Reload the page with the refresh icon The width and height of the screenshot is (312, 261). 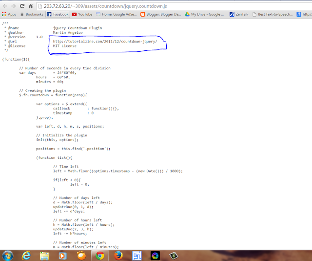(x=22, y=6)
